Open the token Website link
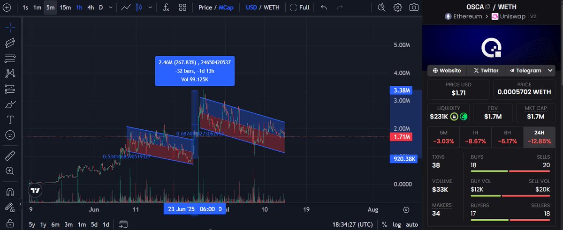Screen dimensions: 563x230 coord(447,71)
